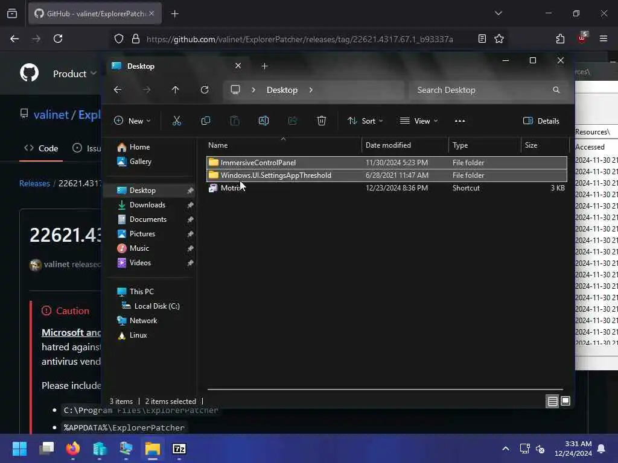This screenshot has width=618, height=463.
Task: Click the pin icon next to Videos
Action: (190, 263)
